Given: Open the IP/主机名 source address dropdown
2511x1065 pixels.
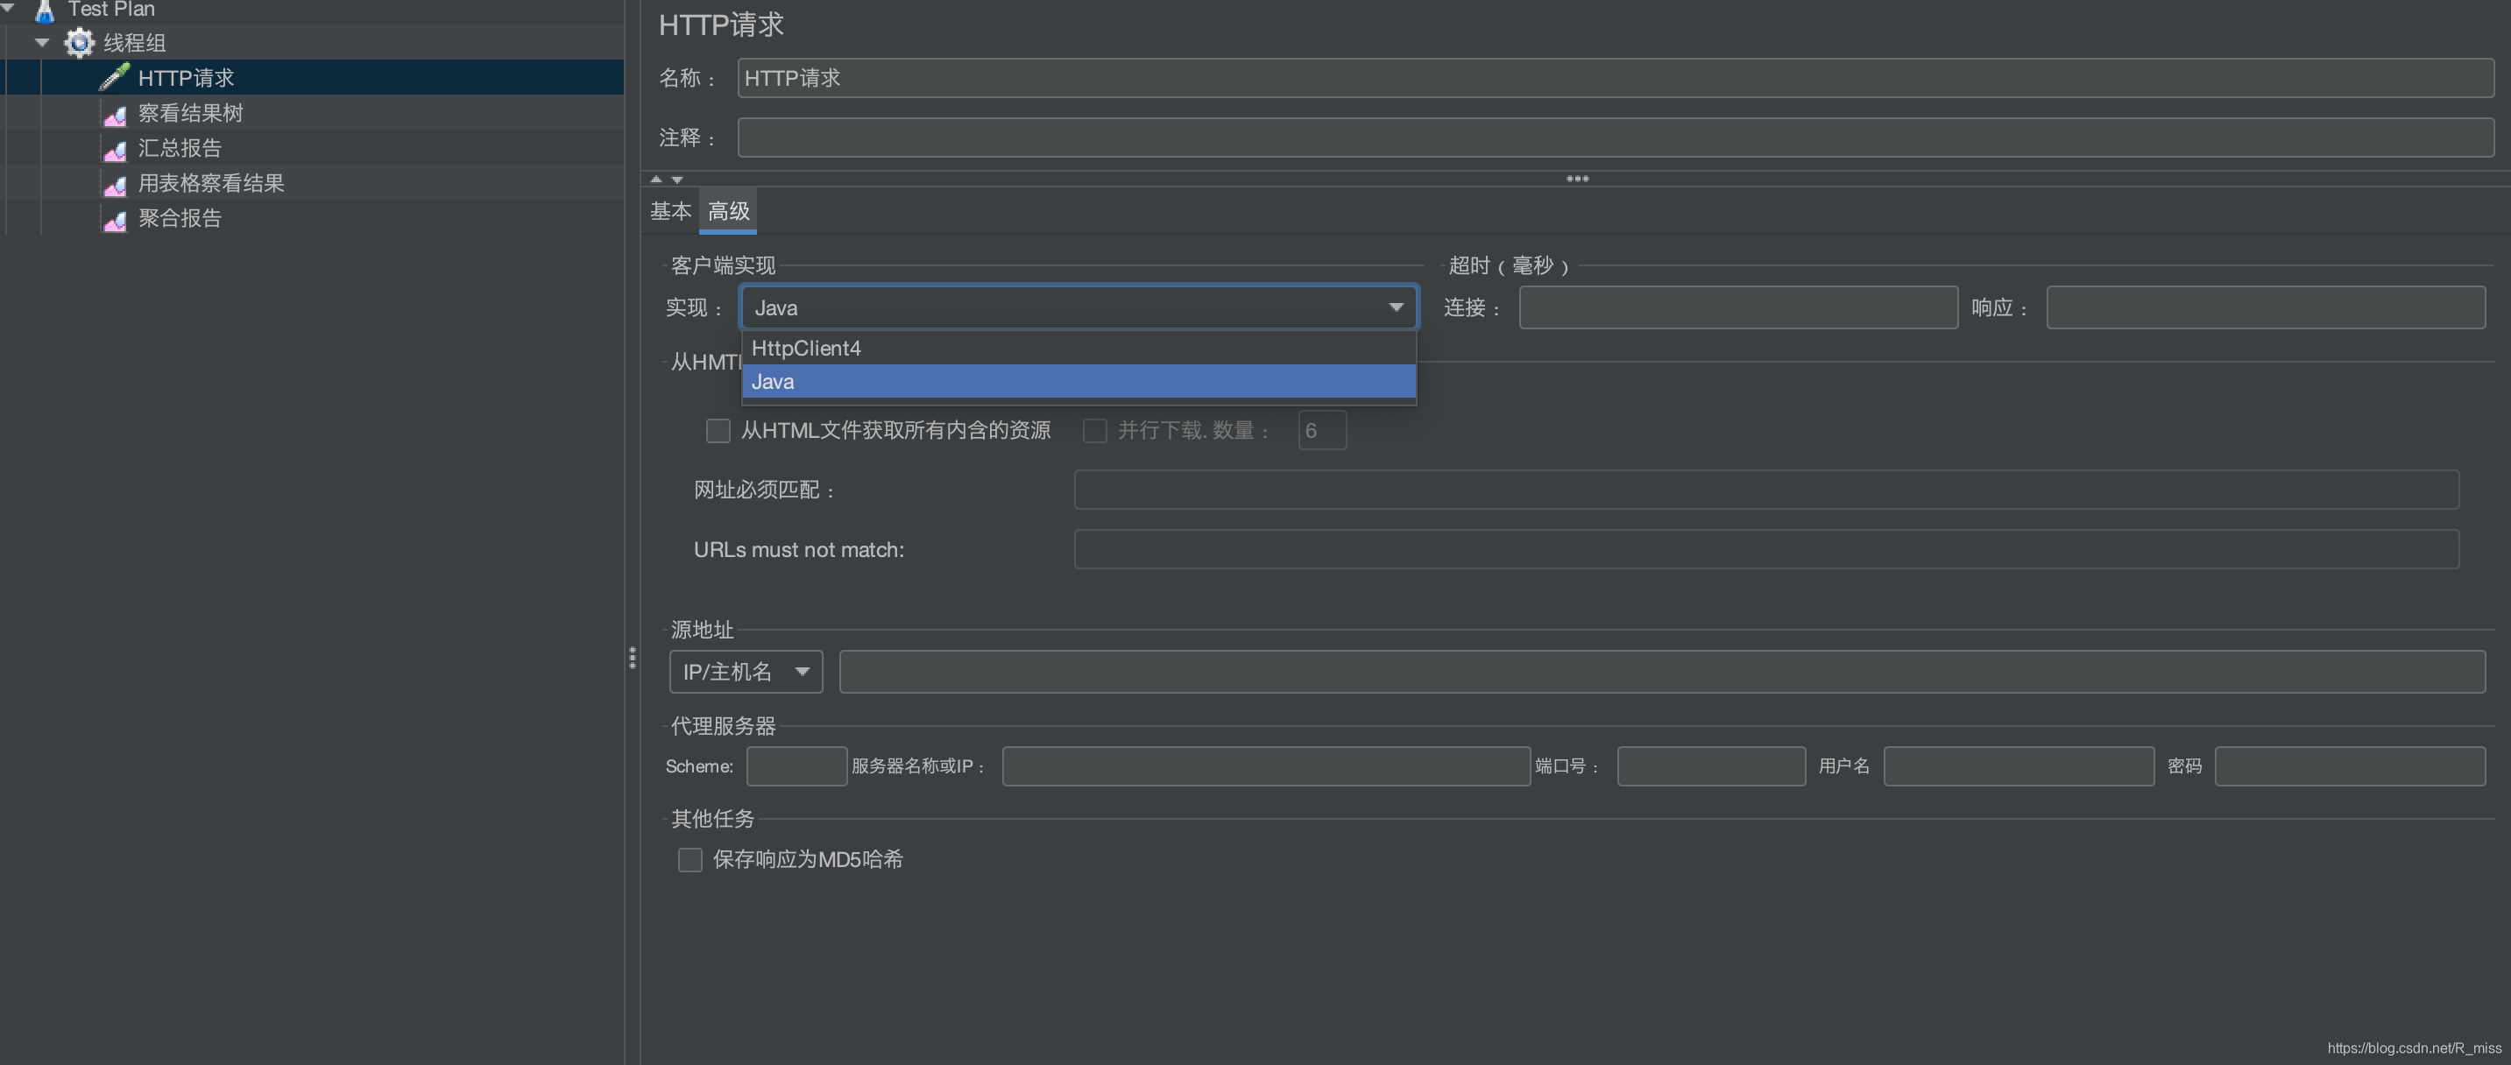Looking at the screenshot, I should (746, 673).
